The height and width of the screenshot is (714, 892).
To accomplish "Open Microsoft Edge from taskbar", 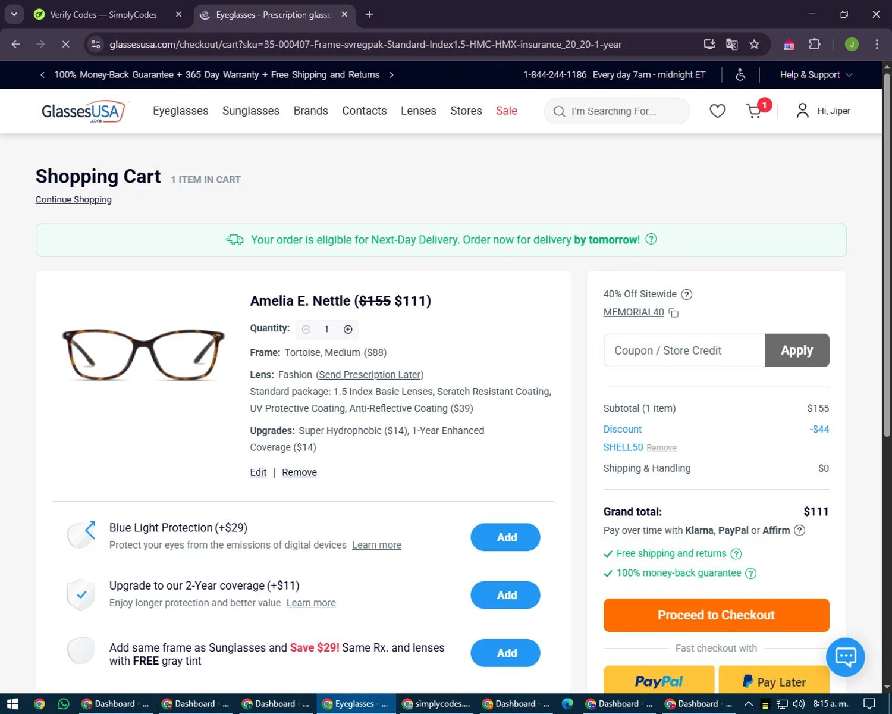I will (x=567, y=704).
